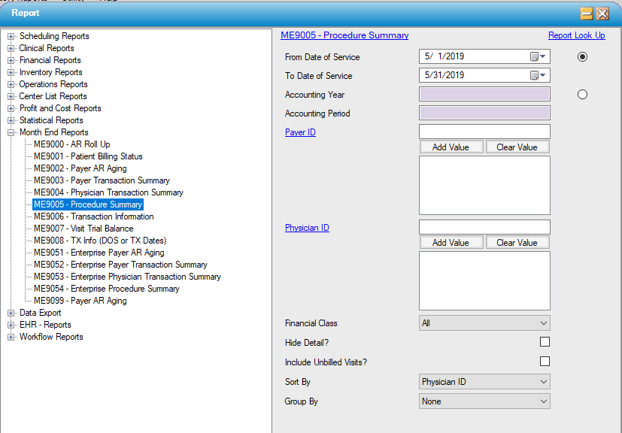Click the Physician ID input field
Image resolution: width=622 pixels, height=433 pixels.
point(484,227)
